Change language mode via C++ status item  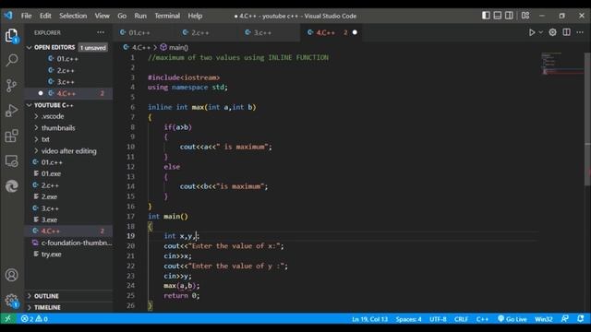point(482,319)
